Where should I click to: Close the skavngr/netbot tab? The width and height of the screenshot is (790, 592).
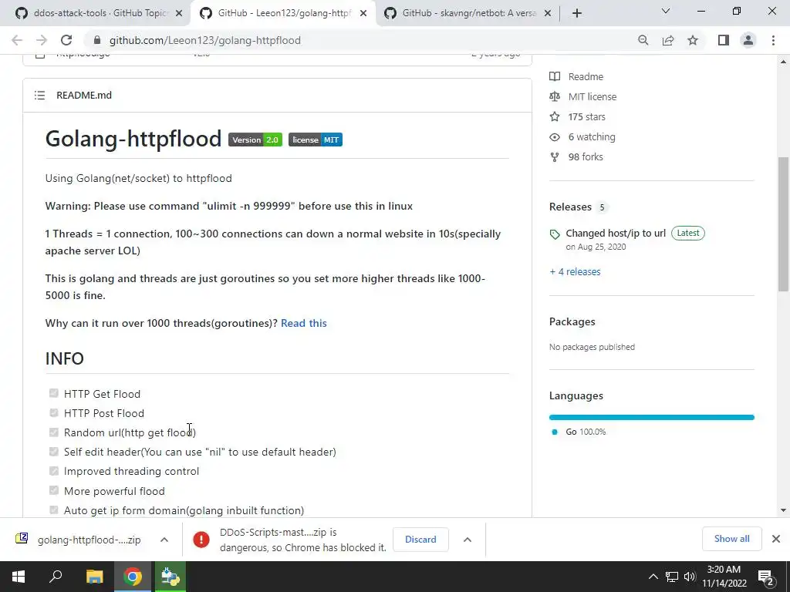[548, 14]
